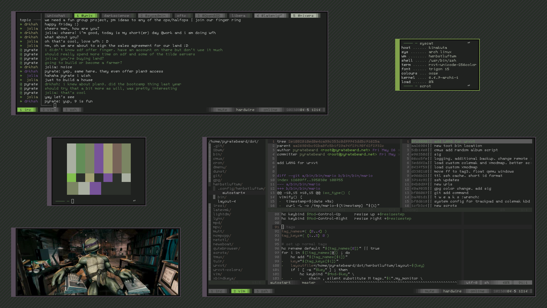Expand the gpg/ directory

217,180
